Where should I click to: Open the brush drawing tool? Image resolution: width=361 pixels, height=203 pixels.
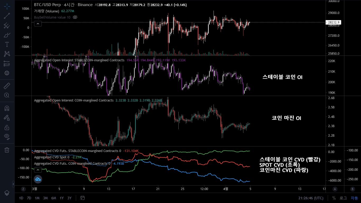coord(7,35)
